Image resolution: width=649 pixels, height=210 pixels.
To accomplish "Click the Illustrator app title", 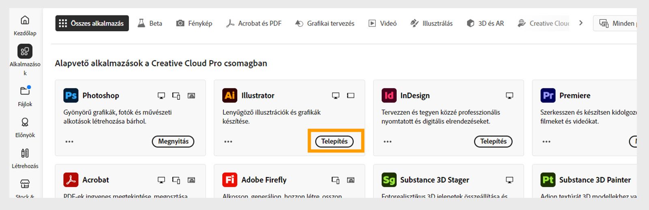I will [258, 96].
